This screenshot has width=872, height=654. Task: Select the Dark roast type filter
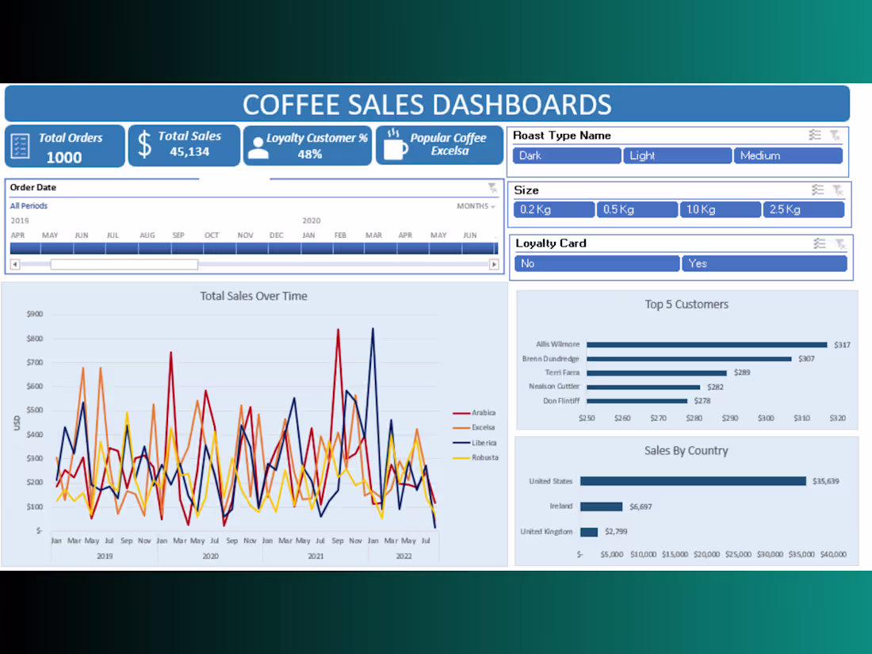(567, 155)
